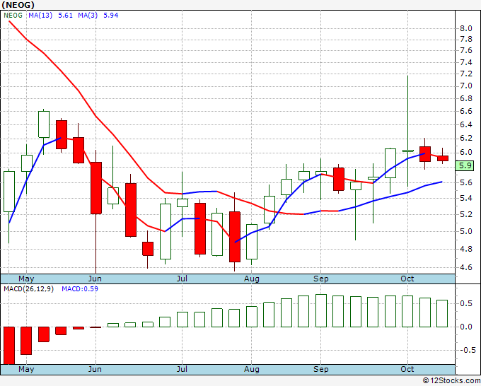Click the MA(3) legend label
The height and width of the screenshot is (386, 481).
(x=88, y=16)
